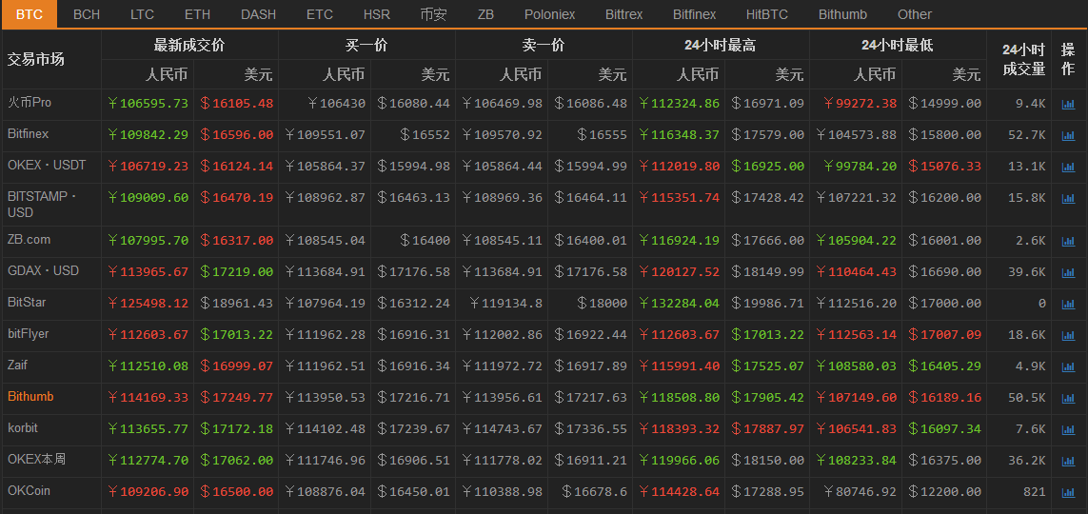1088x514 pixels.
Task: Open chart icon for Bitfinex row
Action: click(x=1068, y=136)
